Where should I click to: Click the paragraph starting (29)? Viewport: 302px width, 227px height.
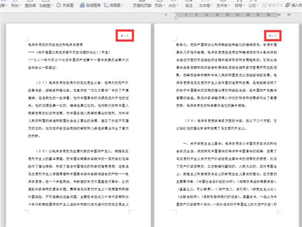(x=226, y=125)
